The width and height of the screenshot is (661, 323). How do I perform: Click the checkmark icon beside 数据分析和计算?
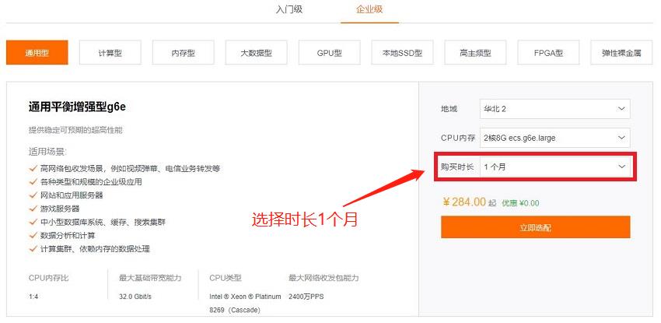click(33, 235)
